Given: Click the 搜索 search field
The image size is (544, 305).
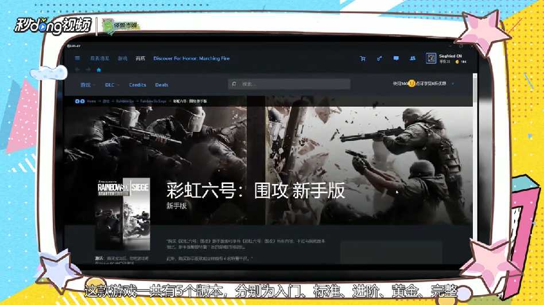Looking at the screenshot, I should point(289,84).
